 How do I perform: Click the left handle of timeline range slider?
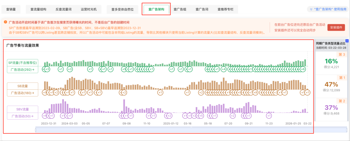tap(36, 130)
